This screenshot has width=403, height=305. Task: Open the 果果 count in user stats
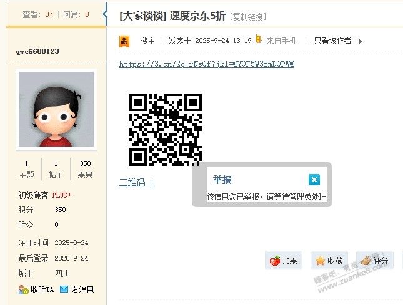[x=85, y=169]
